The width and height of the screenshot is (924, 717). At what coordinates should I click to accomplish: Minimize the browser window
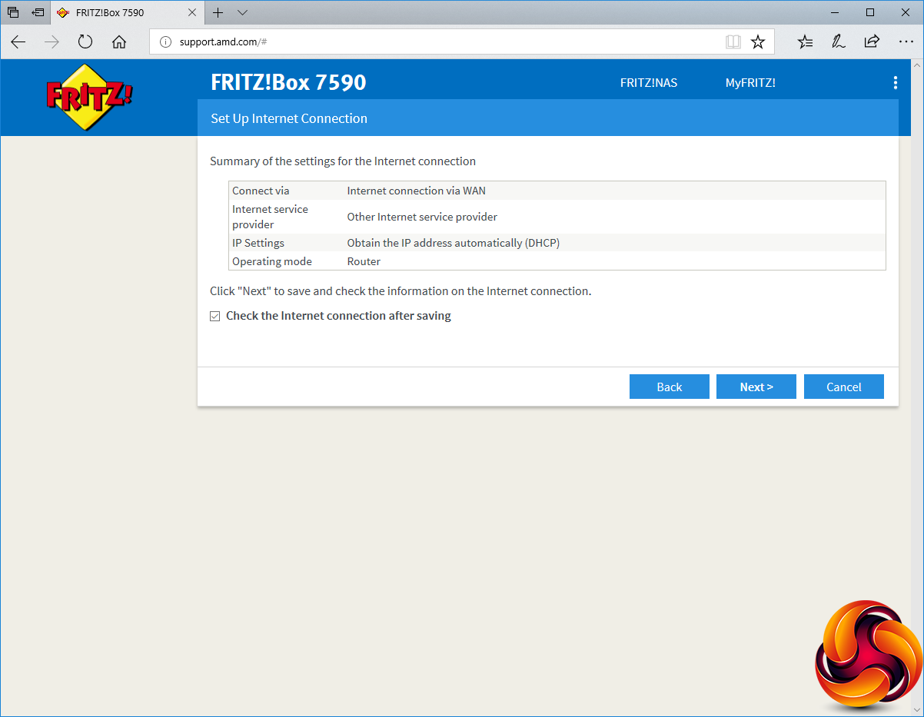834,12
